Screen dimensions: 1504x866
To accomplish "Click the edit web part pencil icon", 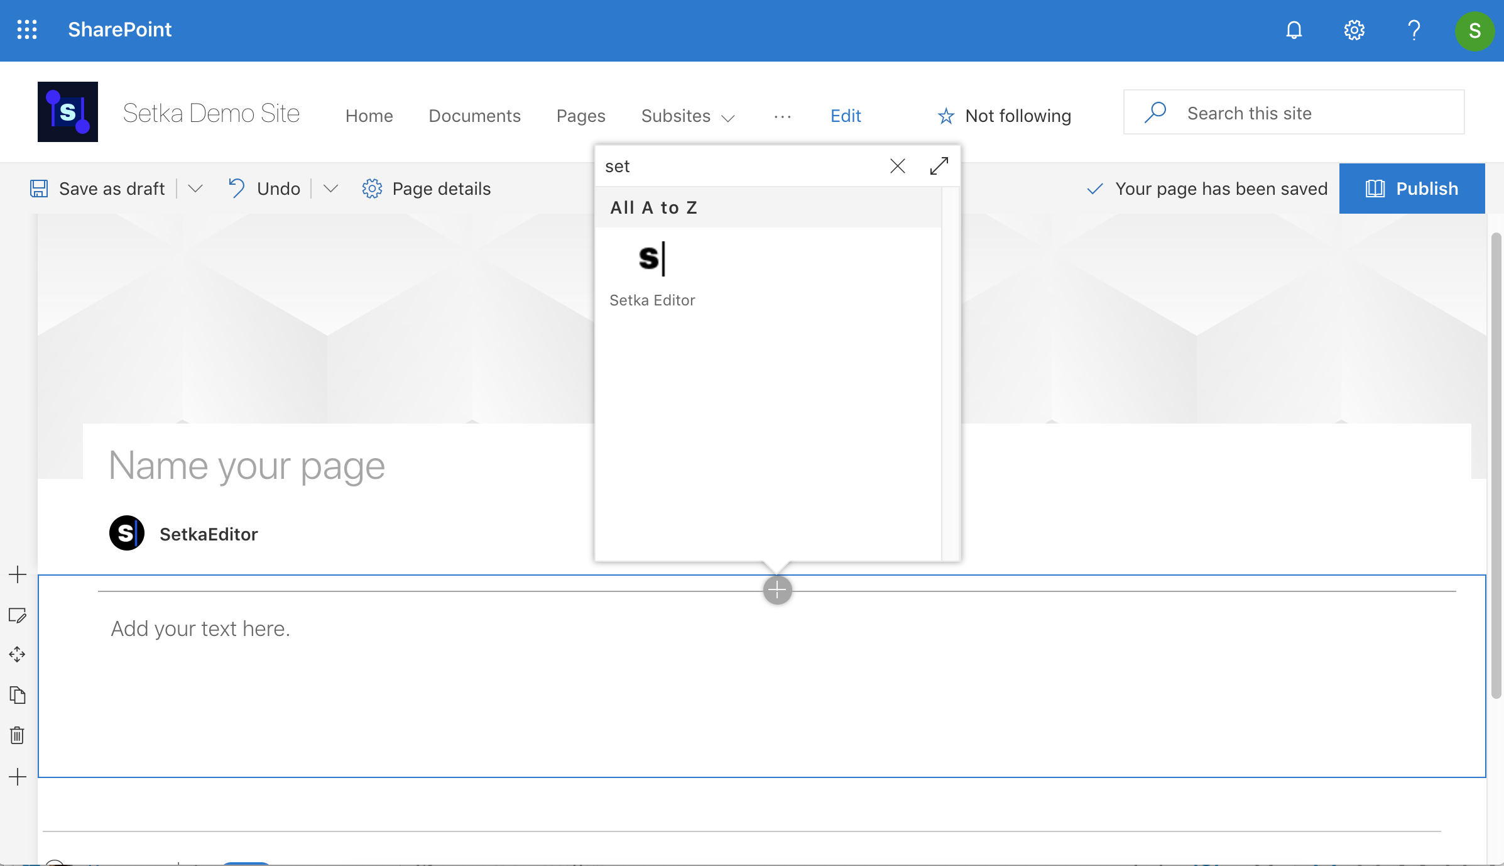I will (17, 617).
